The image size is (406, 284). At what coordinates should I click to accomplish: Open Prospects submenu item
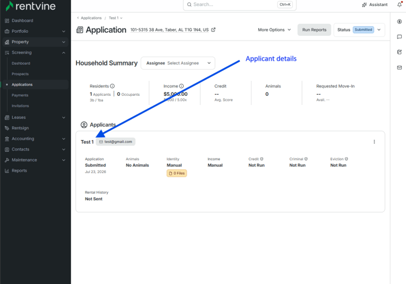point(20,74)
